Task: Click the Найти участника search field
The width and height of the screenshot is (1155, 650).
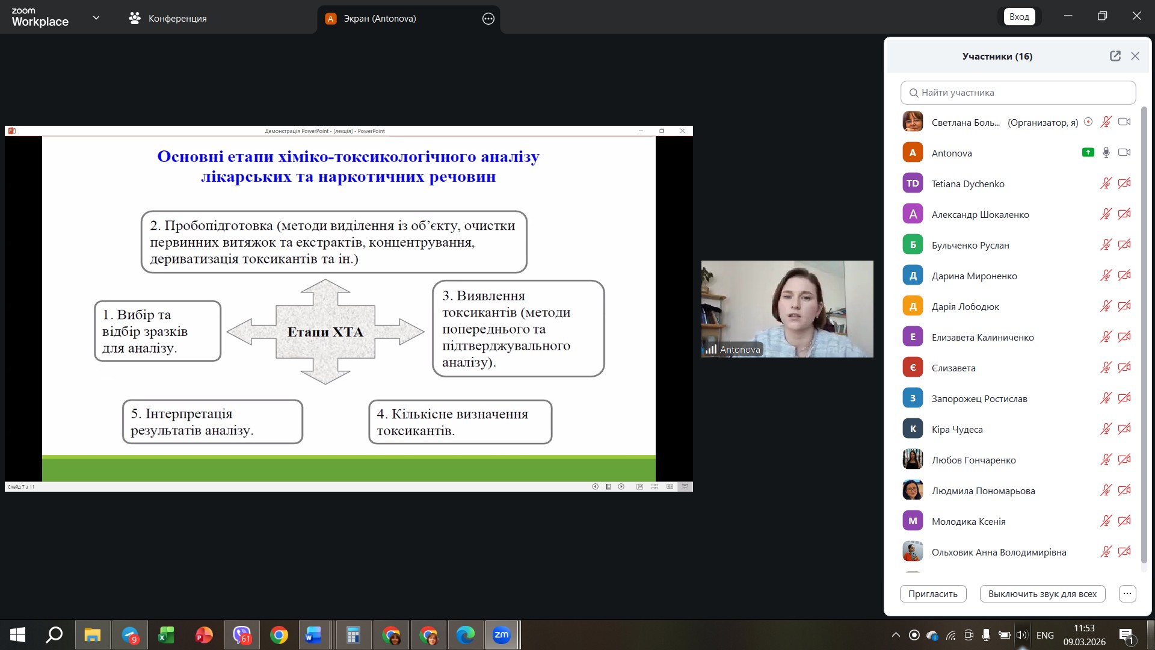Action: coord(1018,93)
